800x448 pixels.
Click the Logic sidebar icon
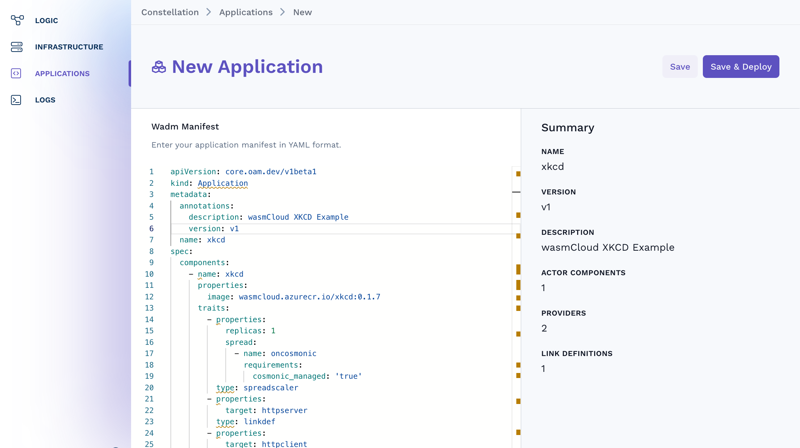17,20
